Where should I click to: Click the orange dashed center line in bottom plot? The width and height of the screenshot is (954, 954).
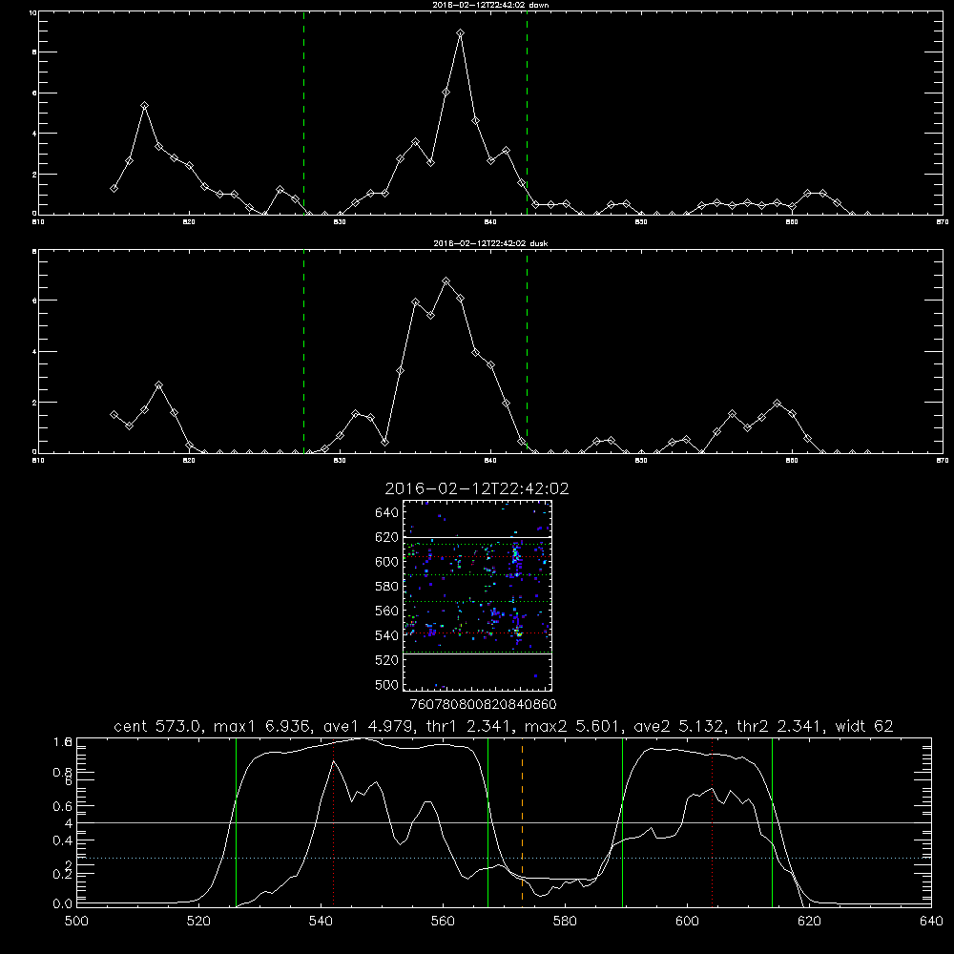pos(522,821)
